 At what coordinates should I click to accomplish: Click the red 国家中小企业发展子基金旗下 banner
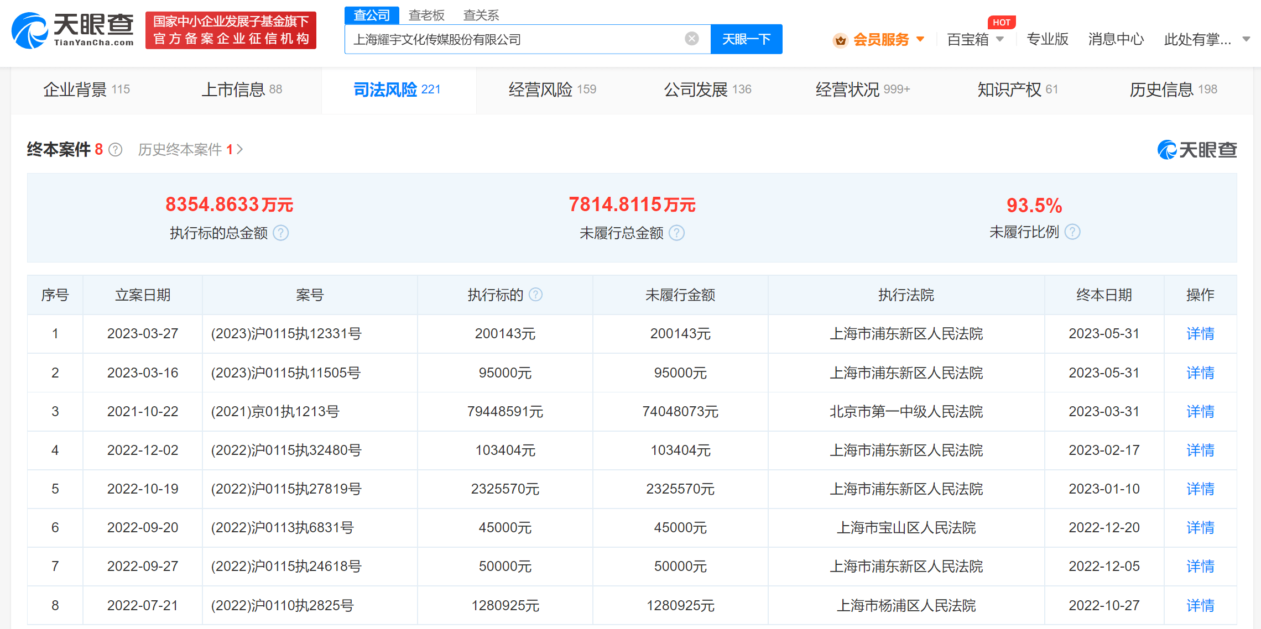pyautogui.click(x=231, y=30)
